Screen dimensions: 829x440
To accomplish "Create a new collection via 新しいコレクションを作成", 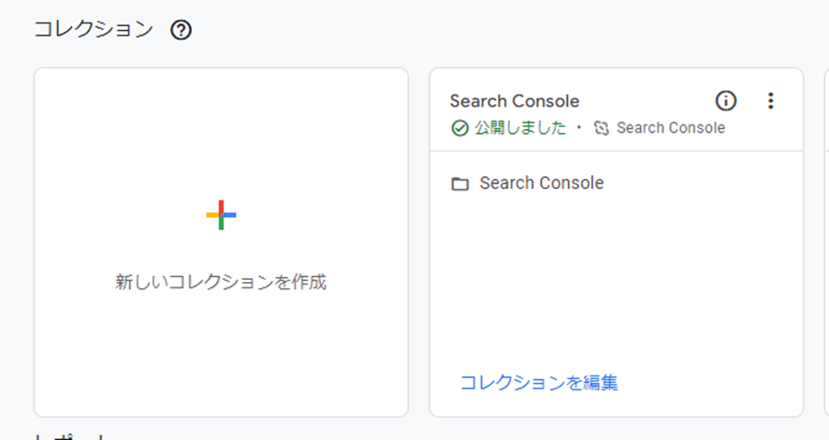I will click(x=221, y=282).
